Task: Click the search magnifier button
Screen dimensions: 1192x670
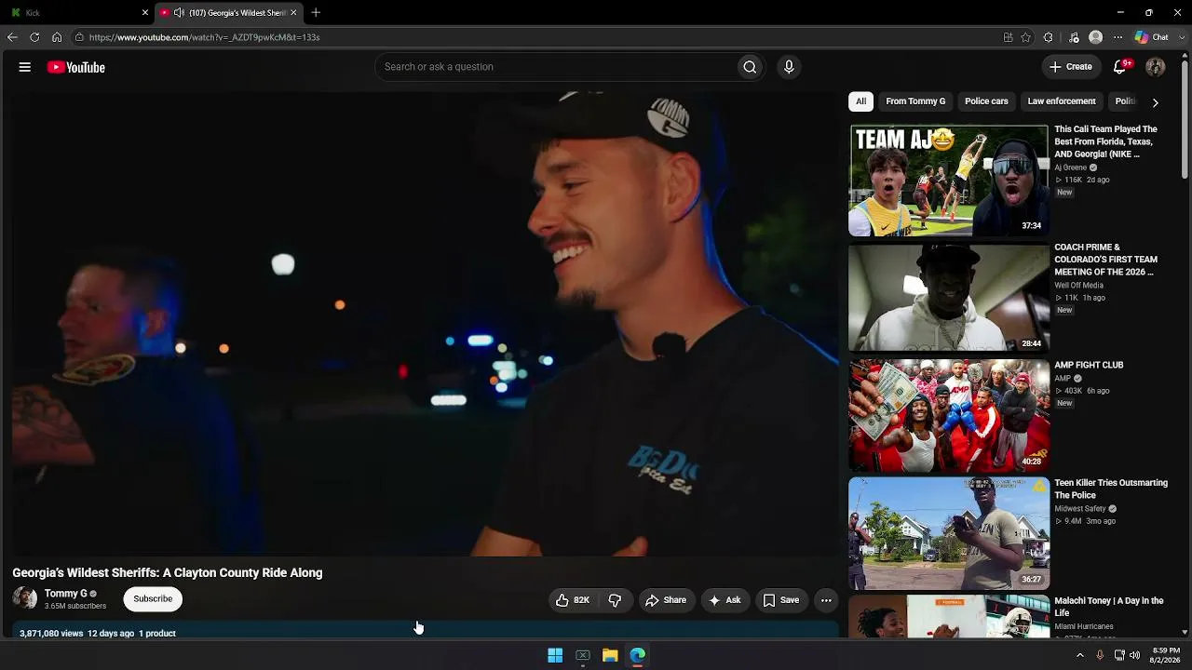Action: pos(750,67)
